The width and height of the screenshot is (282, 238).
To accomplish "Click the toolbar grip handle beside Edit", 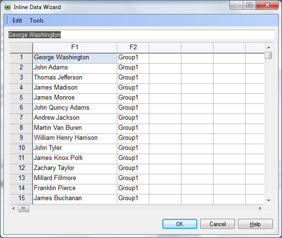I will (7, 20).
